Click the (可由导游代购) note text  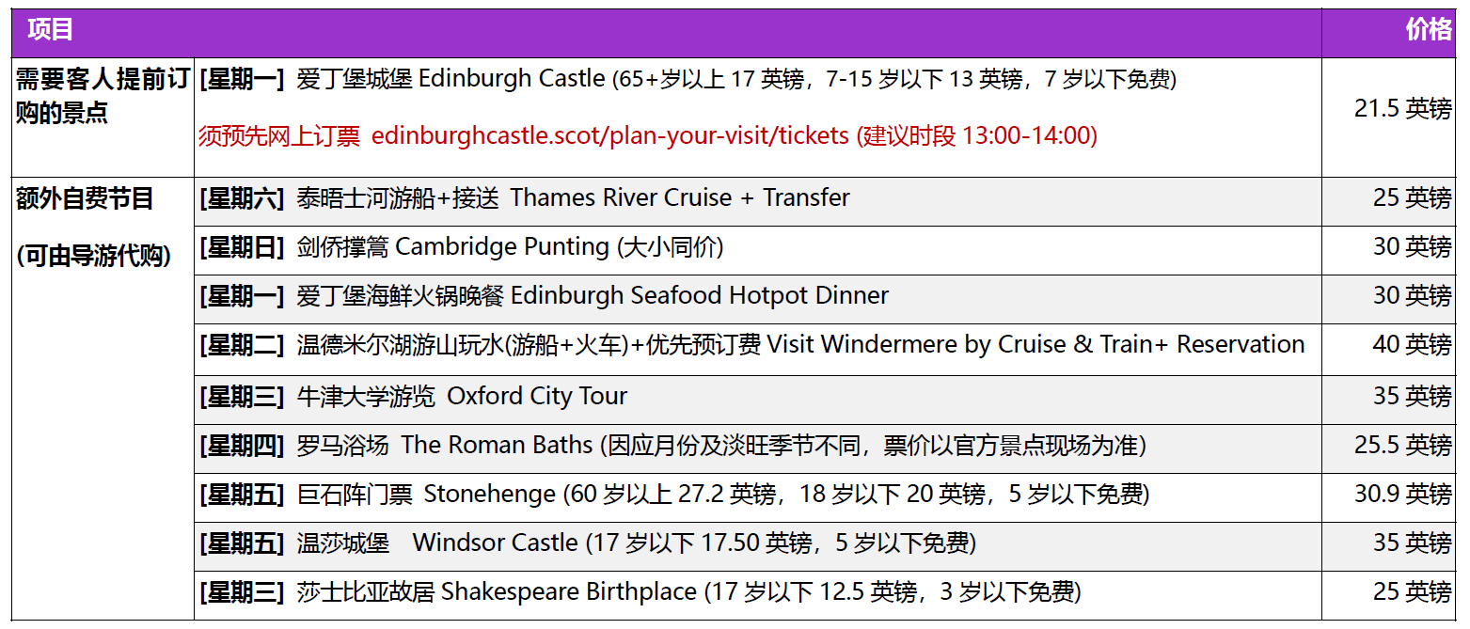click(94, 256)
